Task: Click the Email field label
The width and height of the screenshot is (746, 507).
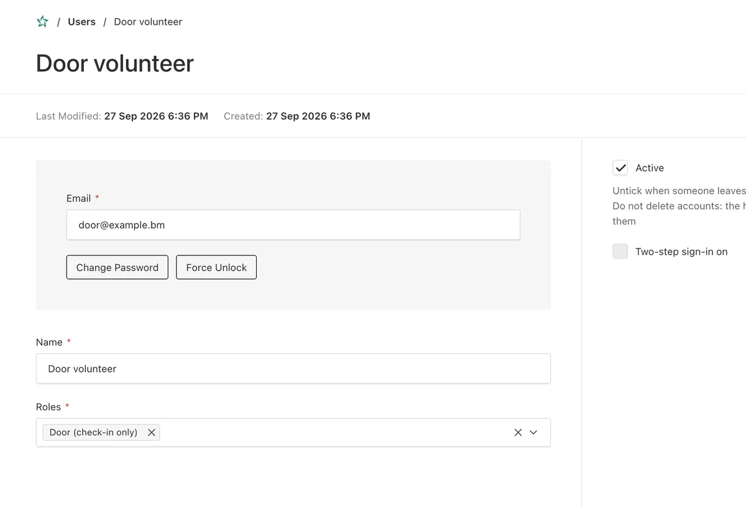Action: 78,198
